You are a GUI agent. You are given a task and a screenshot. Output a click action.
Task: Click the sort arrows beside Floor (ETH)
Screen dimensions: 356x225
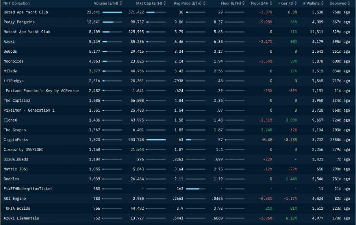(x=243, y=4)
